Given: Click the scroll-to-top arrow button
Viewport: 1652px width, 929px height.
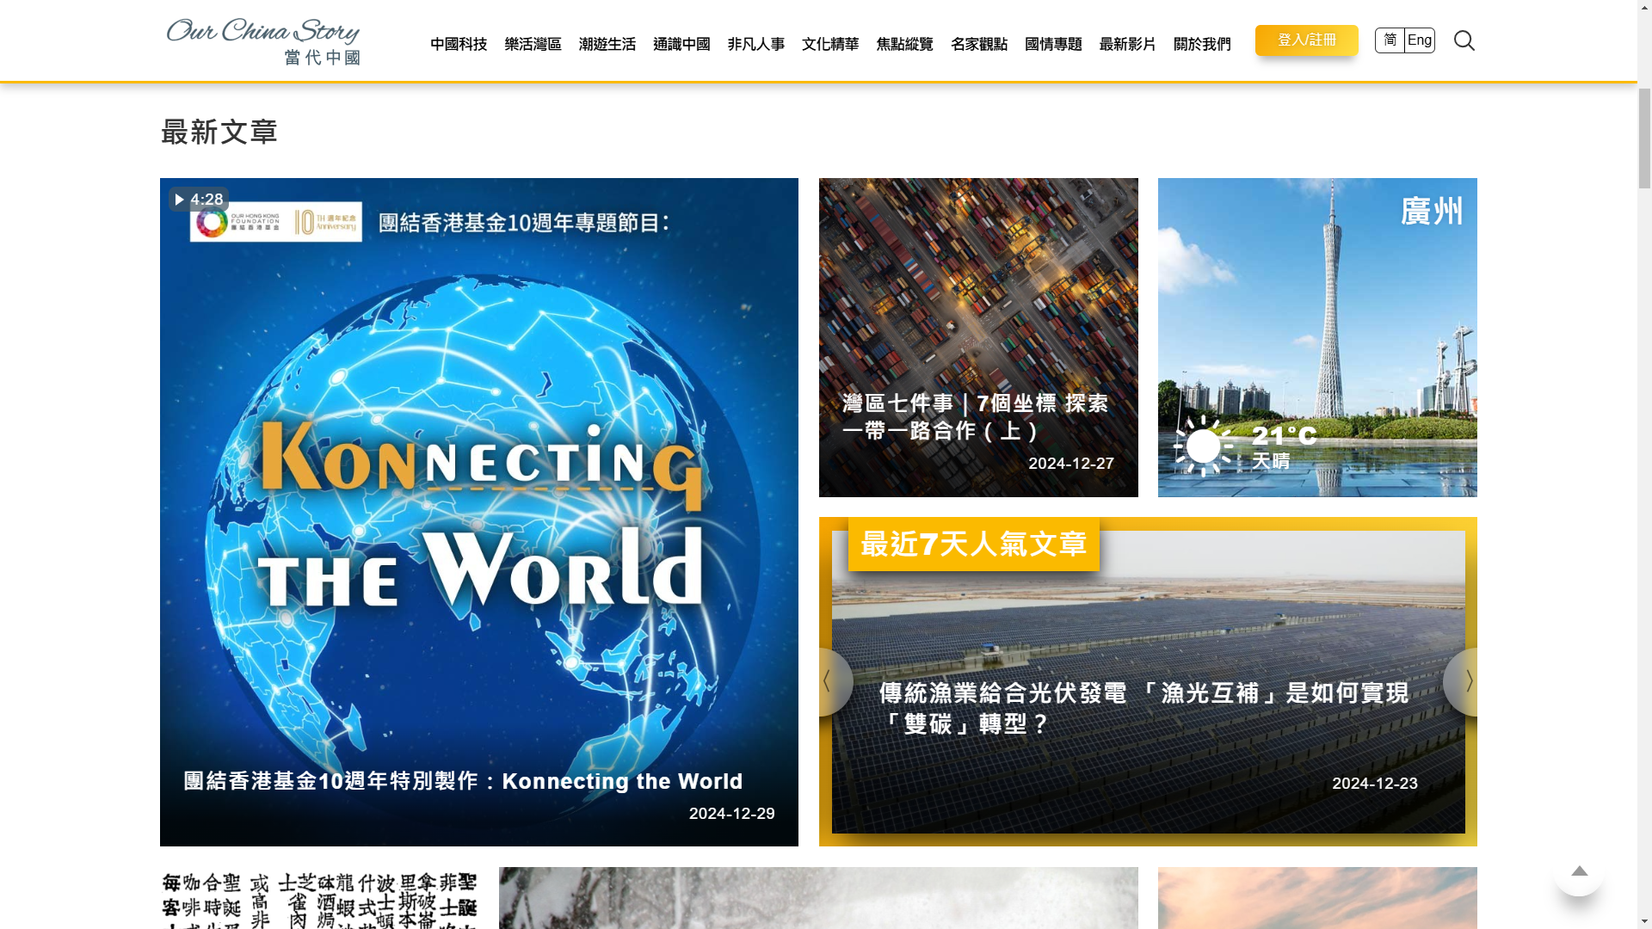Looking at the screenshot, I should click(x=1579, y=871).
